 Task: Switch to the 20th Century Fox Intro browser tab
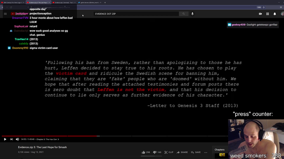tap(12, 3)
